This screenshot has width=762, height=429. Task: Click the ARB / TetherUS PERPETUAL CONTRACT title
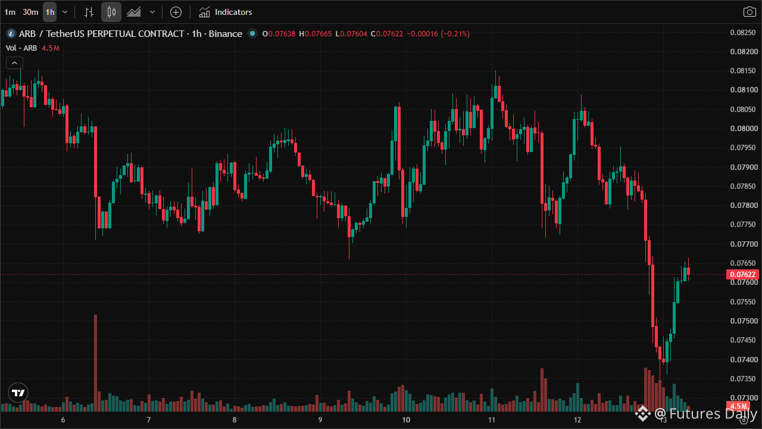tap(130, 34)
